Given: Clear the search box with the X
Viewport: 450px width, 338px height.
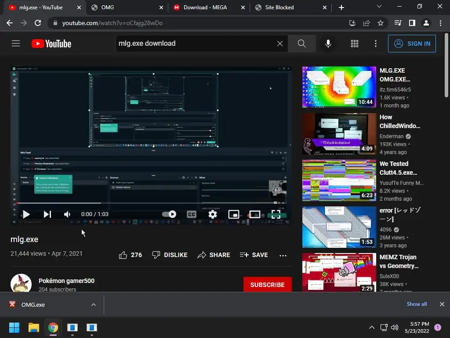Looking at the screenshot, I should 280,44.
